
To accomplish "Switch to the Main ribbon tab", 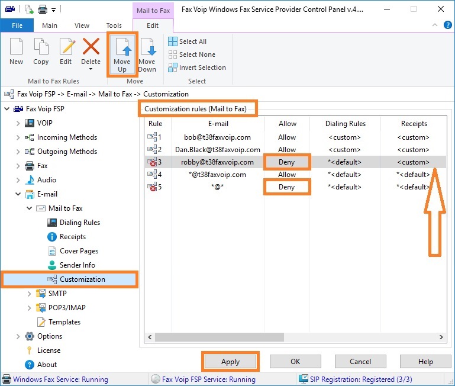I will 50,25.
